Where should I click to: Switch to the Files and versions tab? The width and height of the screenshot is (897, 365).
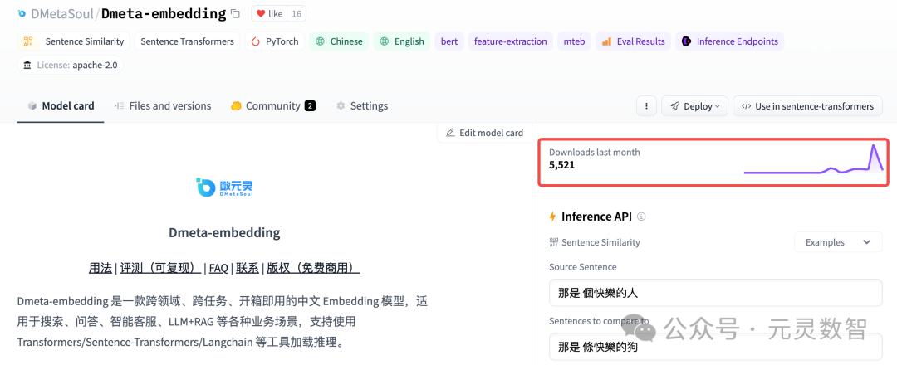pos(163,105)
